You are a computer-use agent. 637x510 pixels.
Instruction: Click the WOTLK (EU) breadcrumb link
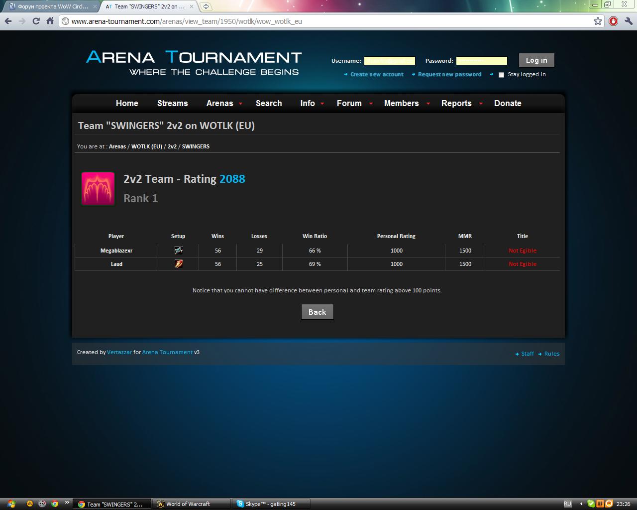pyautogui.click(x=147, y=146)
